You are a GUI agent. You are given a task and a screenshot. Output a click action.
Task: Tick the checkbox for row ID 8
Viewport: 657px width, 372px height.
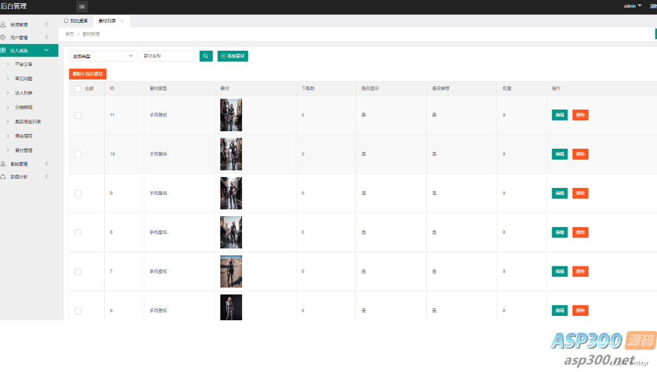78,233
